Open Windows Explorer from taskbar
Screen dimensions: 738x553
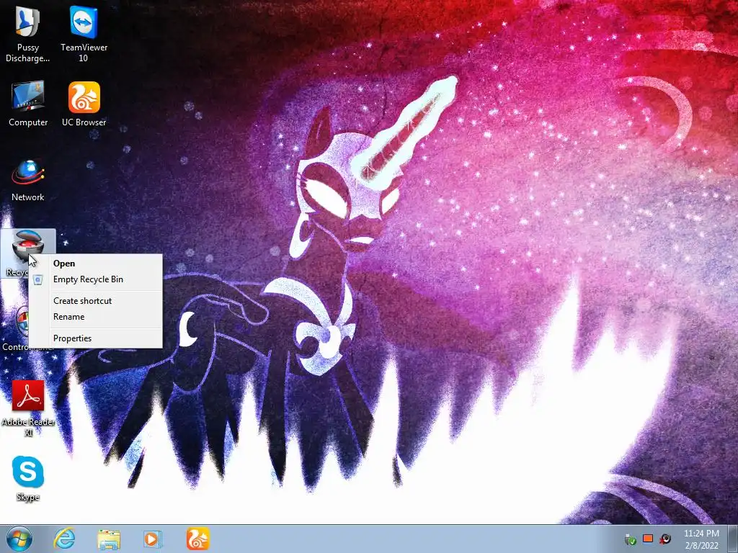pyautogui.click(x=109, y=539)
